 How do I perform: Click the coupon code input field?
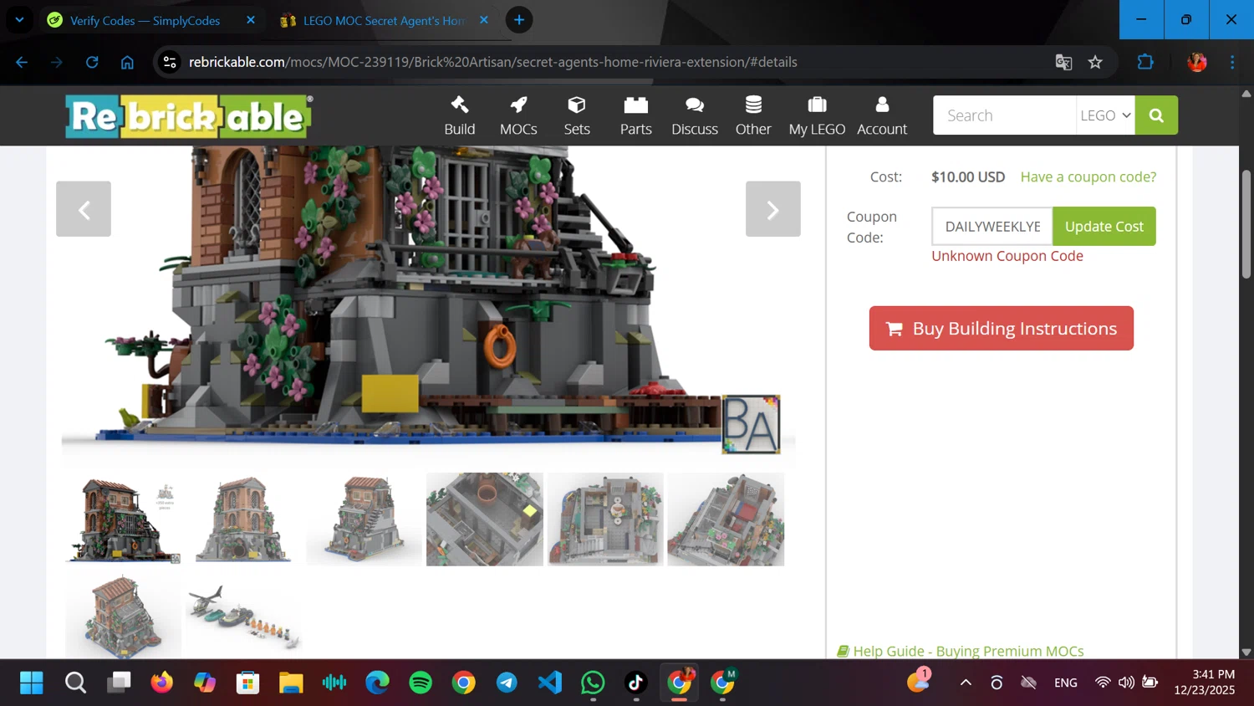pyautogui.click(x=992, y=227)
